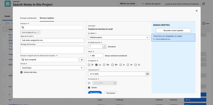
Task: Increase the Se répète tous les value
Action: pyautogui.click(x=104, y=45)
